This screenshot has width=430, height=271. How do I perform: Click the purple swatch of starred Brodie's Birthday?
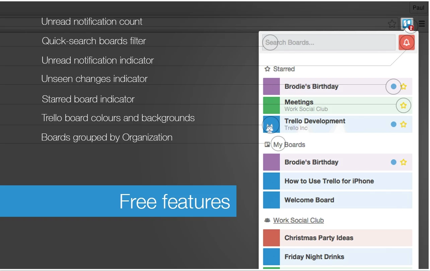point(272,87)
